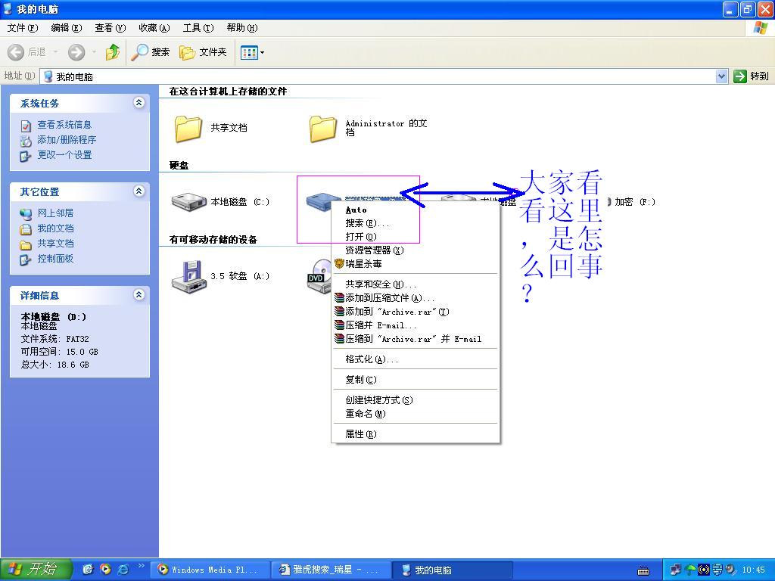Choose 瑞星杀毒 in context menu
Screen dimensions: 775x581
[x=416, y=264]
